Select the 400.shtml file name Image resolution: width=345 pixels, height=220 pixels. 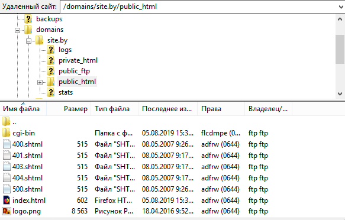click(x=27, y=144)
